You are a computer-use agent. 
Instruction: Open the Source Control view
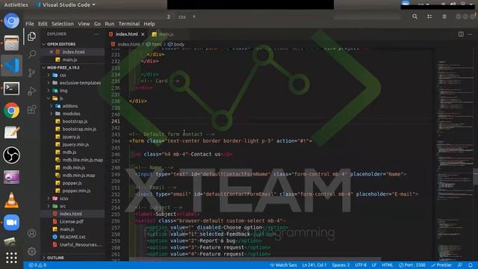coord(31,72)
